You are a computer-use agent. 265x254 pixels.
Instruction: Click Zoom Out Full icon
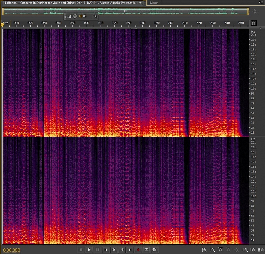pos(237,250)
